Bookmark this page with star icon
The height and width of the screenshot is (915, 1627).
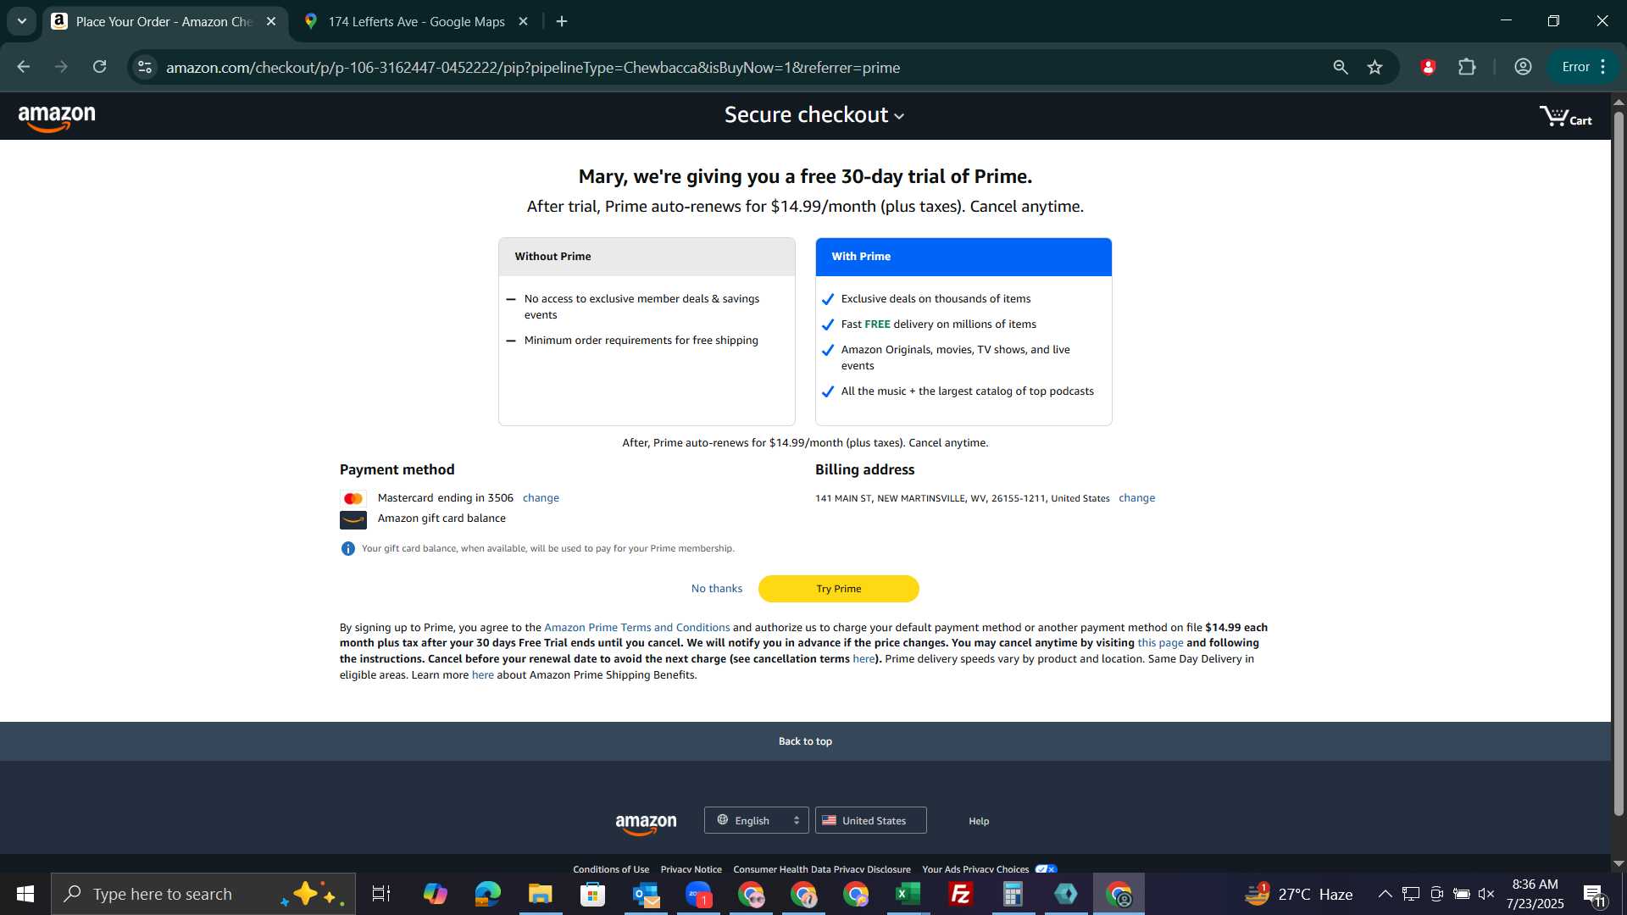[x=1375, y=67]
